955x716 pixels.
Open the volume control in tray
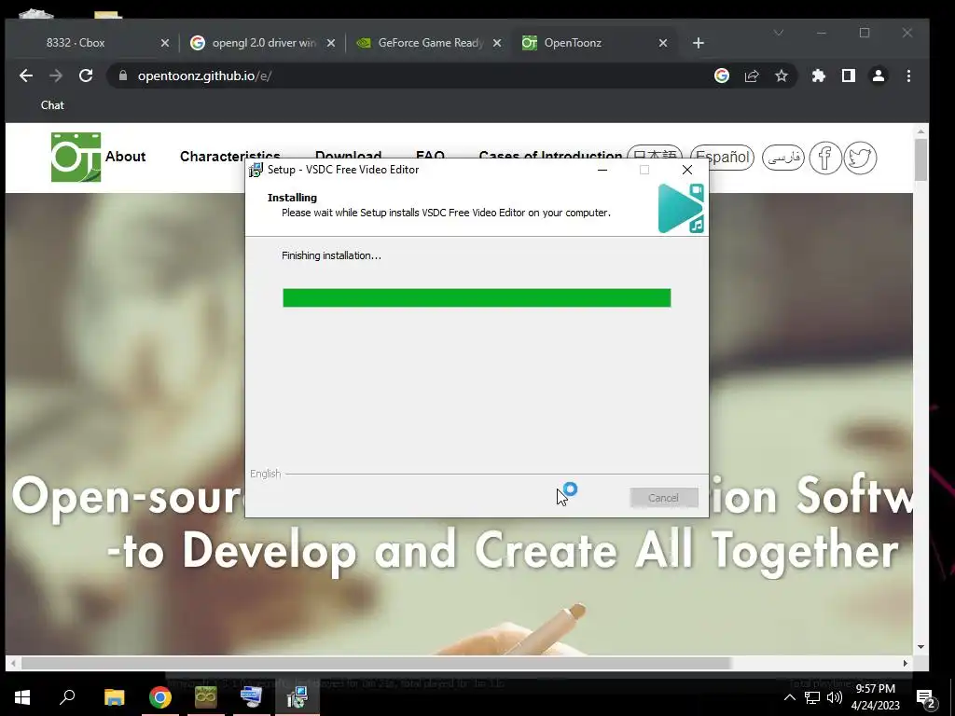pyautogui.click(x=835, y=697)
